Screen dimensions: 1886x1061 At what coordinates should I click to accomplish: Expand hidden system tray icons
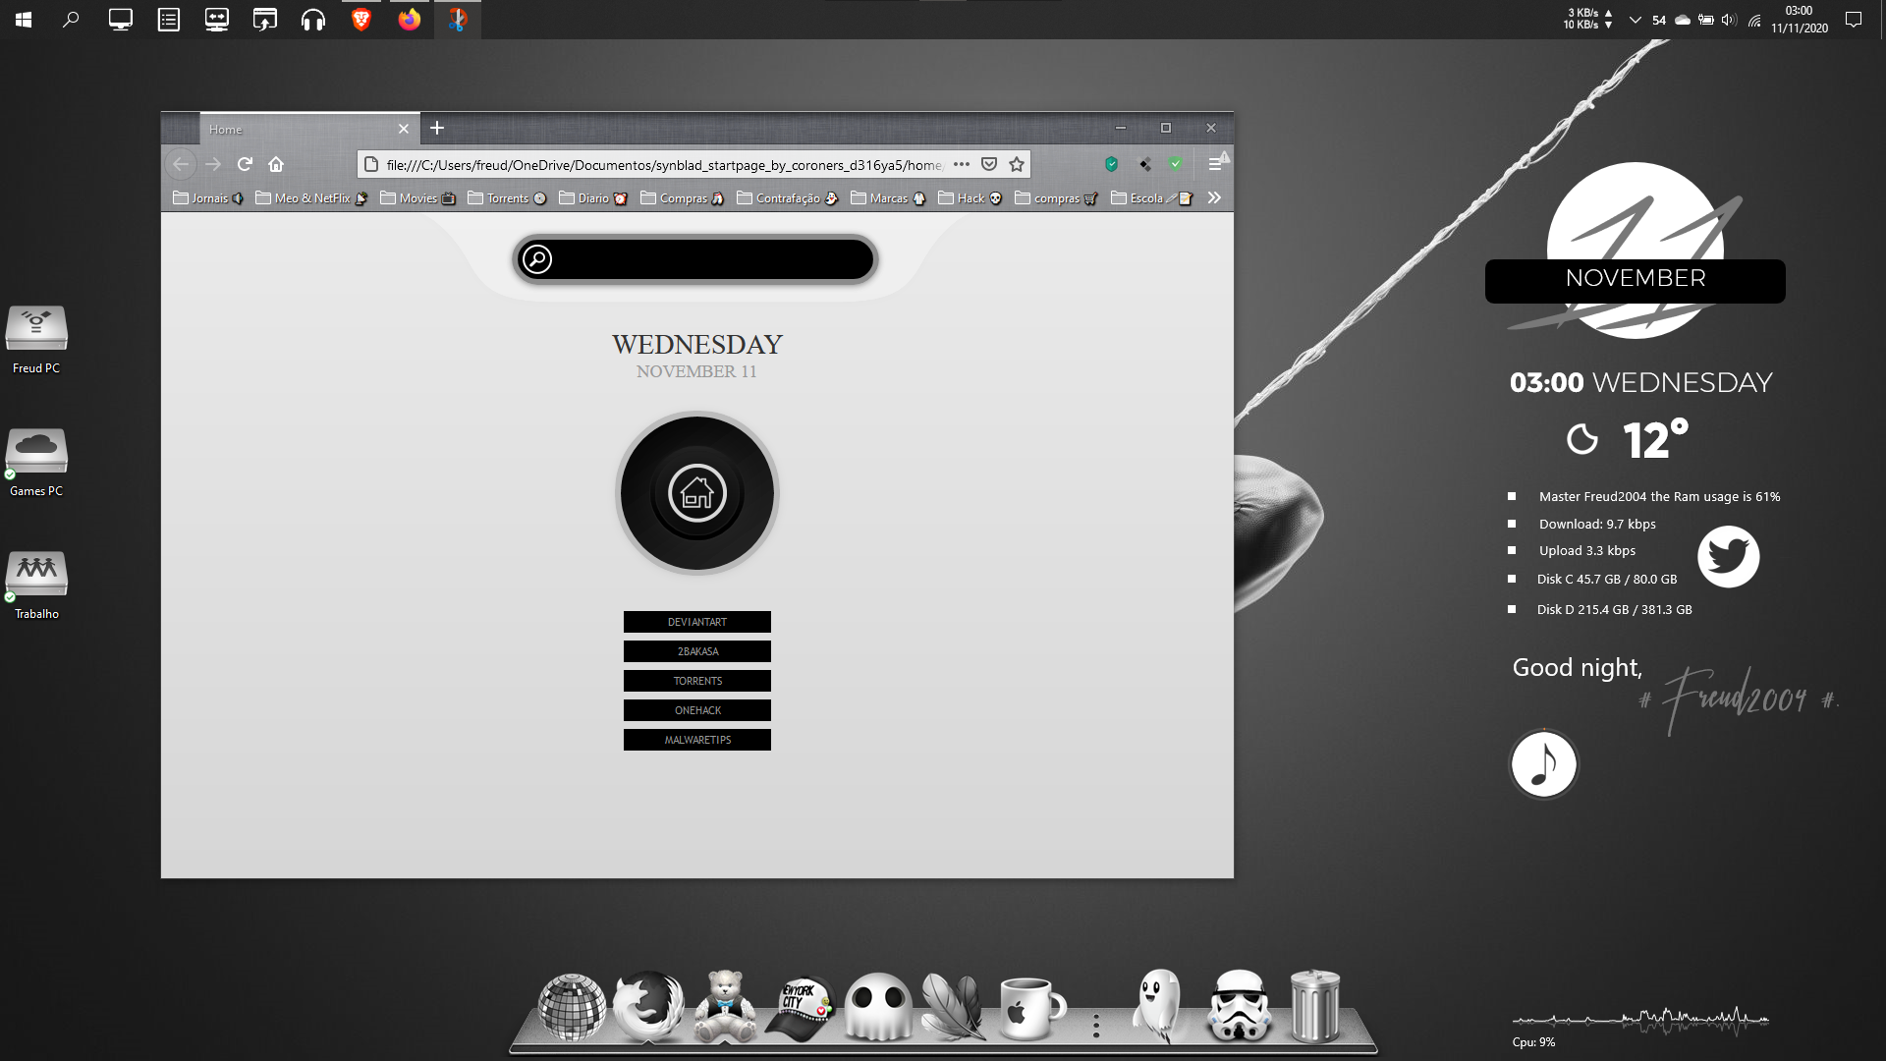(1635, 20)
